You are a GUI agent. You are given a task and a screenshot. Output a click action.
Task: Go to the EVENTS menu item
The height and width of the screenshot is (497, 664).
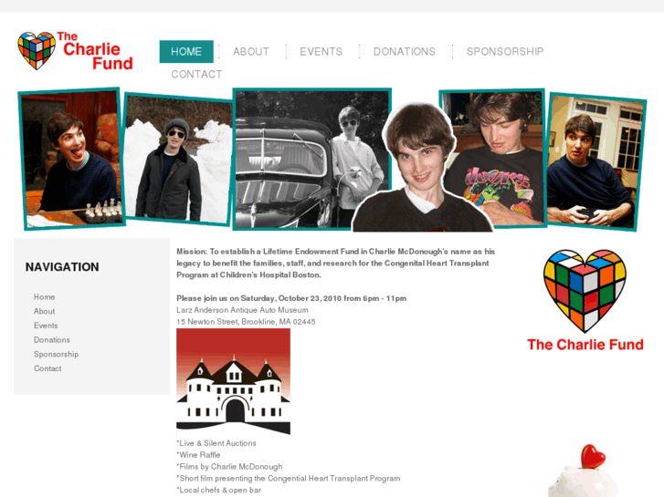[321, 52]
